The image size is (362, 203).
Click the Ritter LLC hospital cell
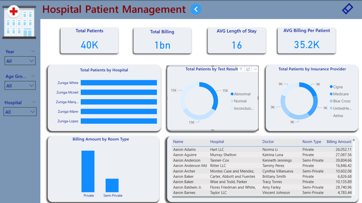point(218,166)
